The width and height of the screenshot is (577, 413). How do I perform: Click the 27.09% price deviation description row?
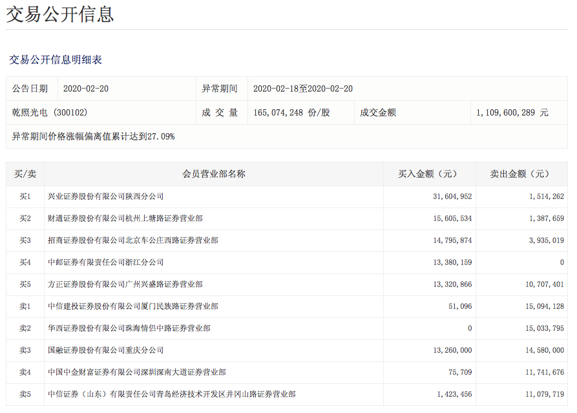click(x=93, y=136)
